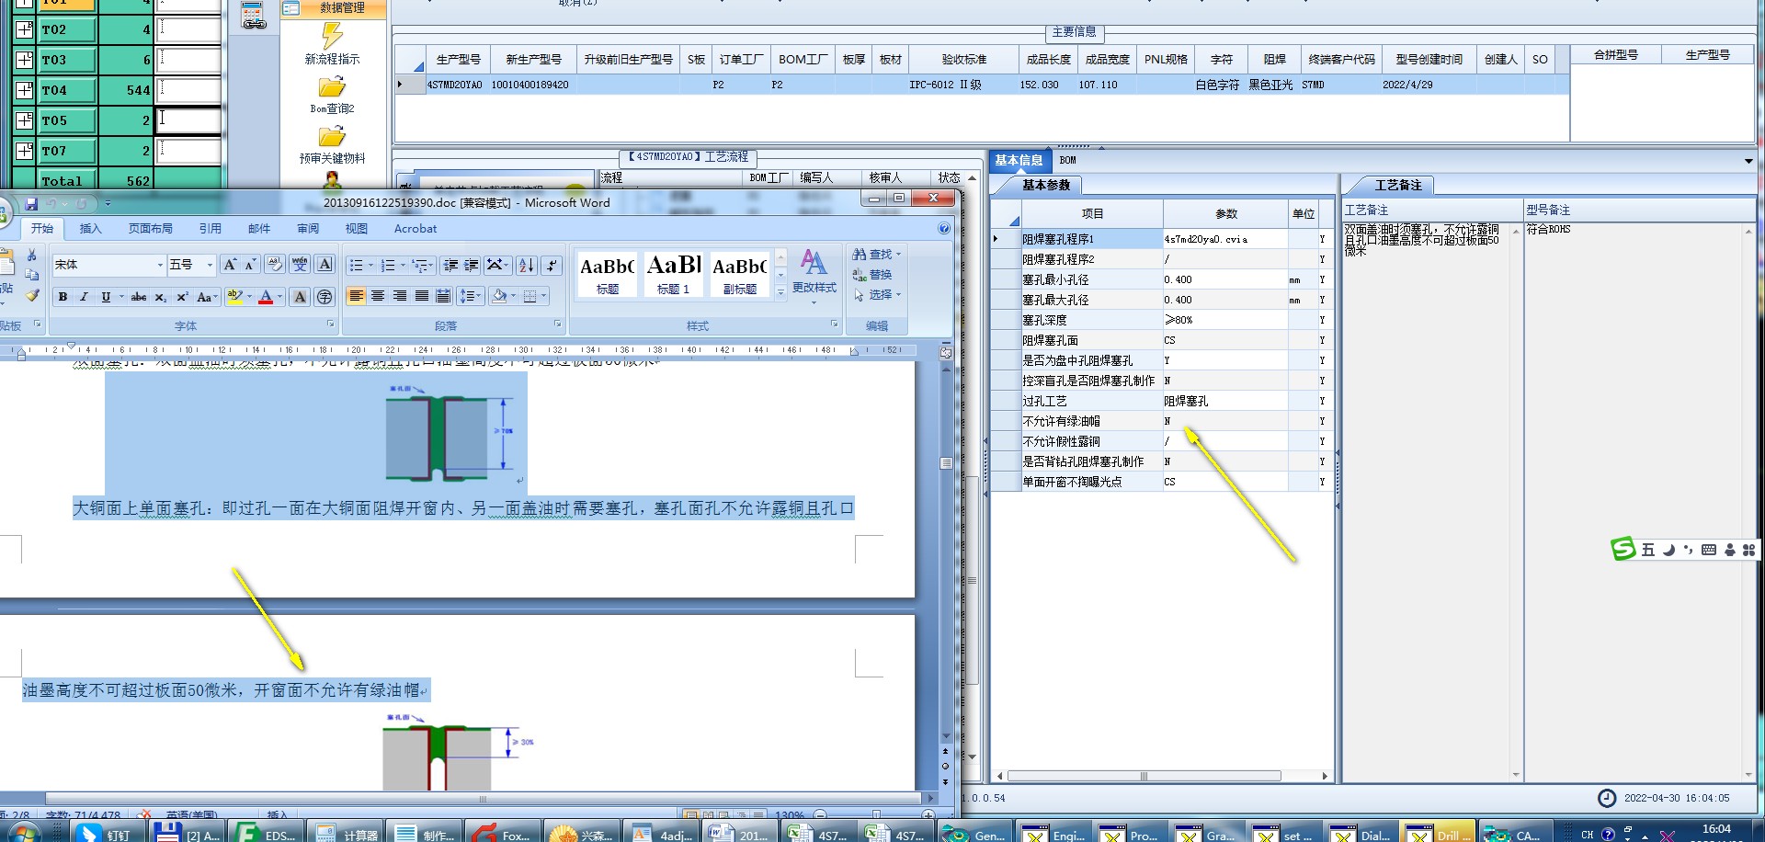
Task: Increase the paragraph indent
Action: pos(472,266)
